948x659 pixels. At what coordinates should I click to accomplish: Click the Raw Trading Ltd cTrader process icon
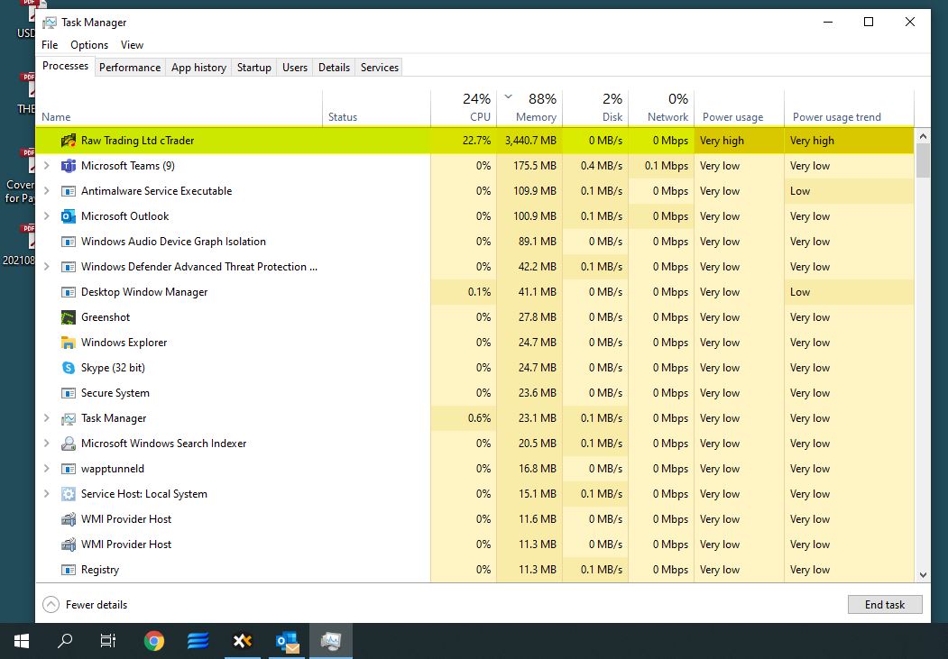(x=69, y=141)
